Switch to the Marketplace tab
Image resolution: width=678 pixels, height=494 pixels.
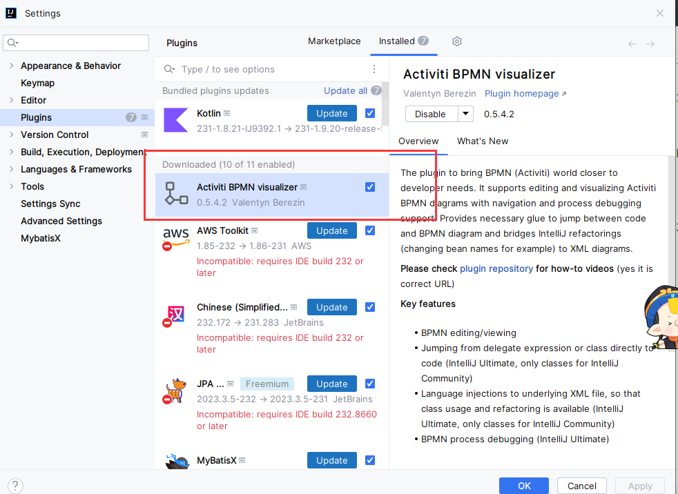(x=334, y=41)
